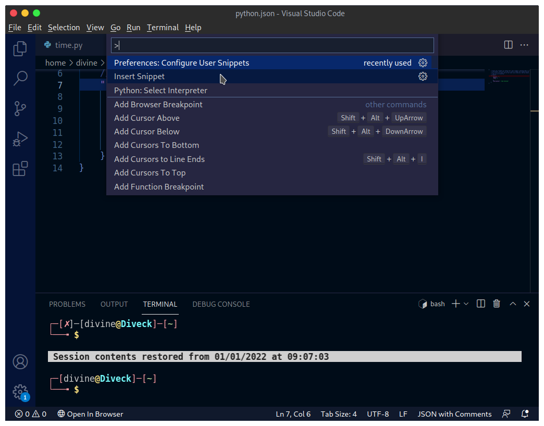Open the Help menu
Viewport: 544px width, 426px height.
point(193,28)
